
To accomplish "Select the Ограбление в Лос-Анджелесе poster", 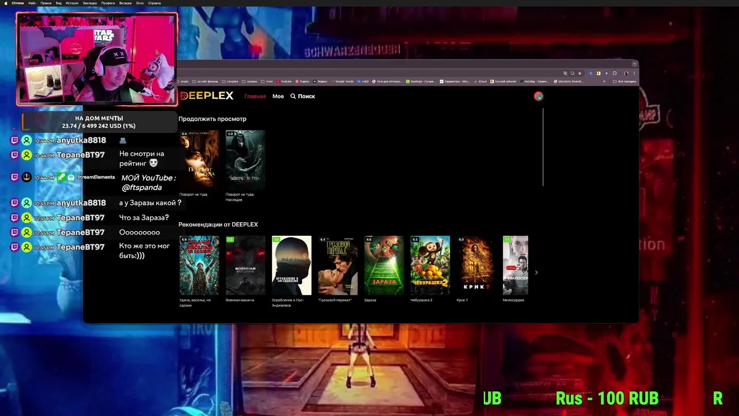I will coord(292,265).
